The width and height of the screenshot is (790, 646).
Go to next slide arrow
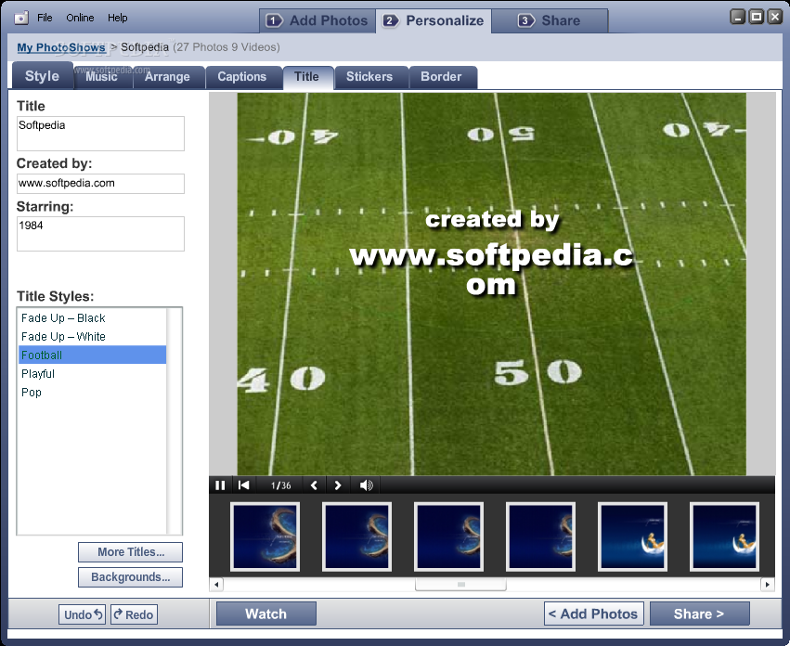[338, 485]
